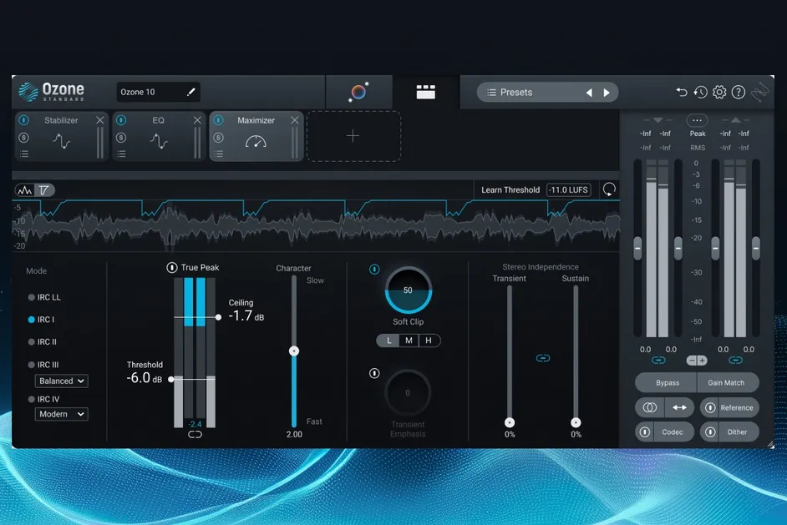Click the swap channels arrow icon
The image size is (787, 525).
tap(679, 407)
